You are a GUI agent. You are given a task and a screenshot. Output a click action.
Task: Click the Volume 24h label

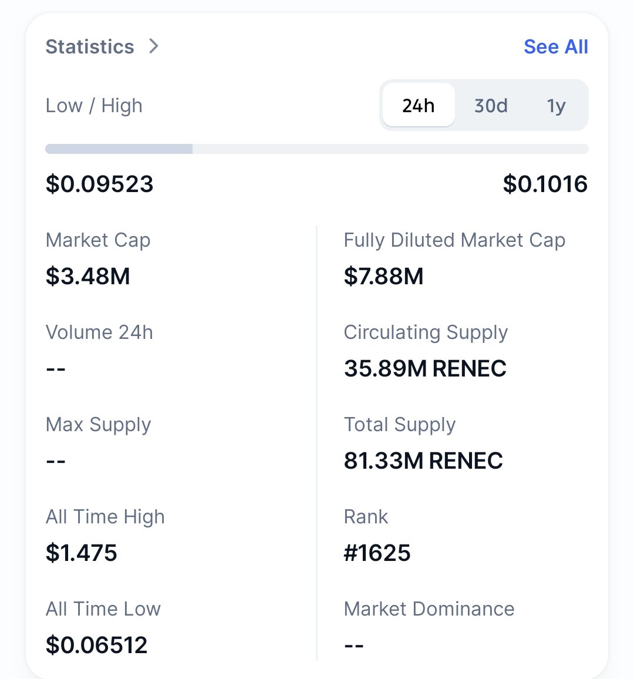pyautogui.click(x=99, y=332)
